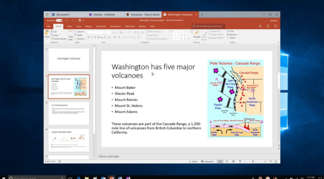Open the Text Direction dropdown
The image size is (324, 179).
(154, 32)
